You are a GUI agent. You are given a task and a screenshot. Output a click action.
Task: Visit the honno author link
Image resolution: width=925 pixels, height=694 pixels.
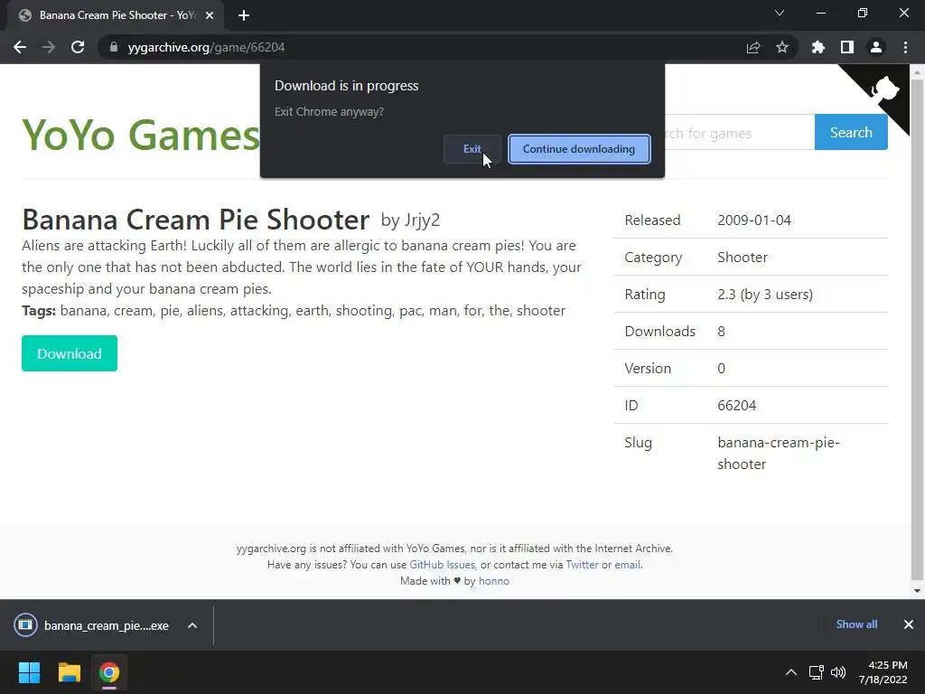click(x=494, y=581)
